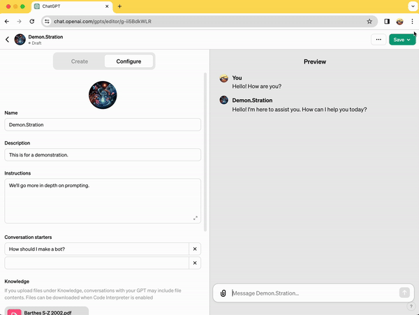Open the three-dot more options menu
Viewport: 419px width, 315px height.
(378, 40)
